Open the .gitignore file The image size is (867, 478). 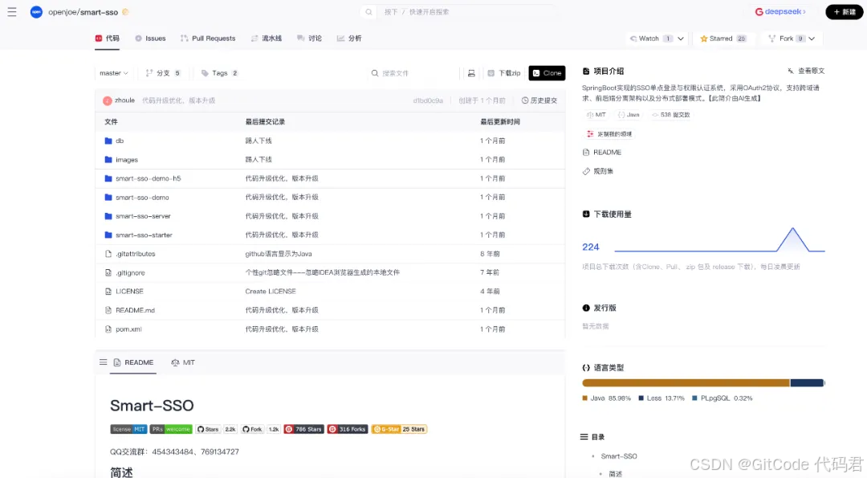click(130, 273)
